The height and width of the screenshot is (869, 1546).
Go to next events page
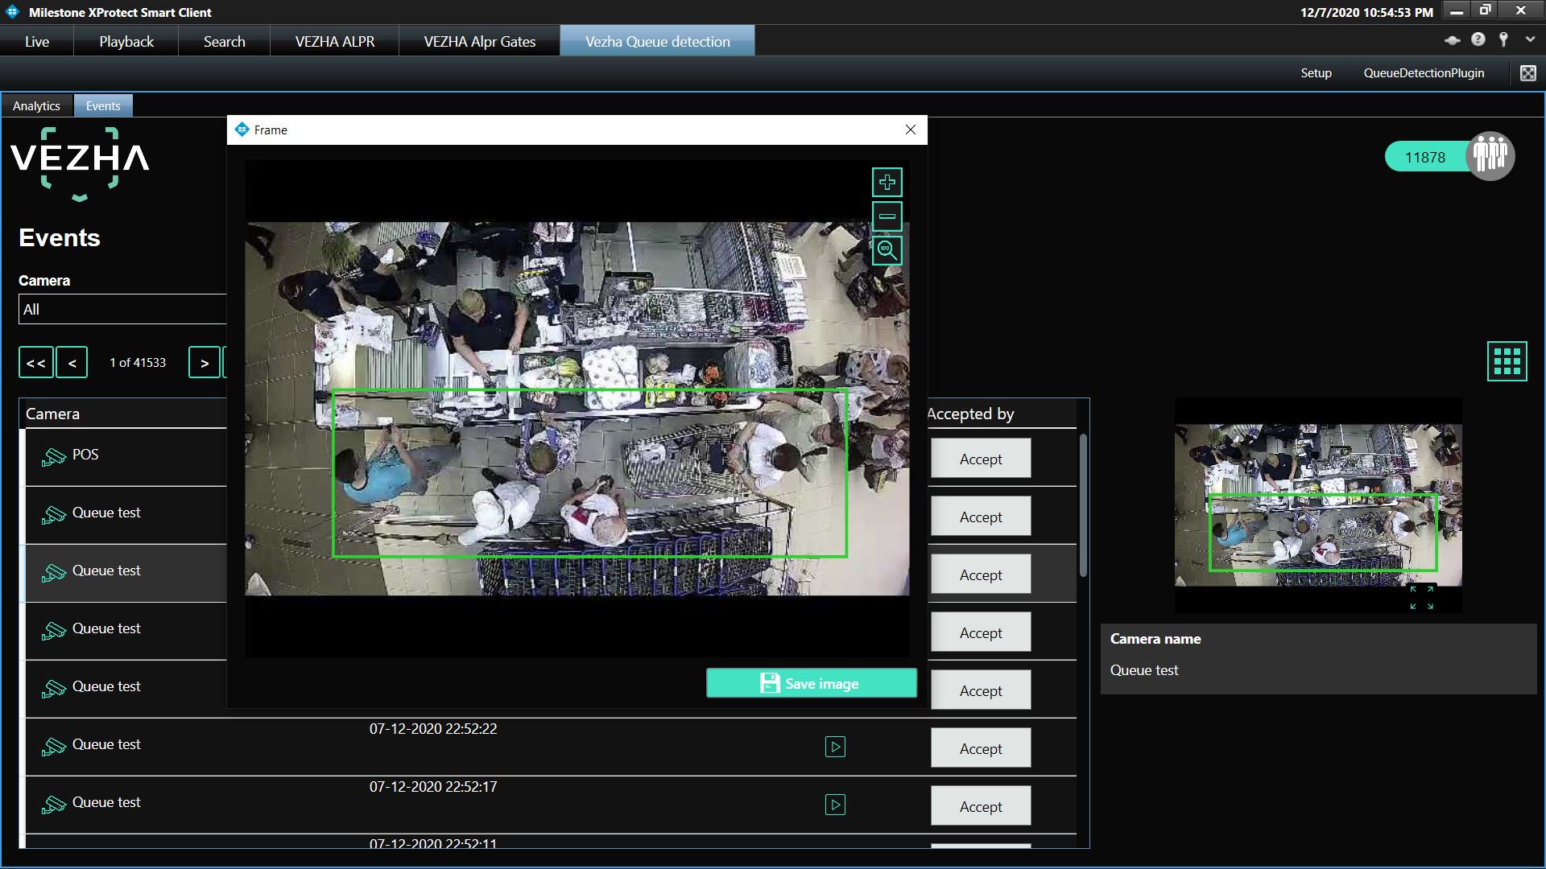coord(205,363)
